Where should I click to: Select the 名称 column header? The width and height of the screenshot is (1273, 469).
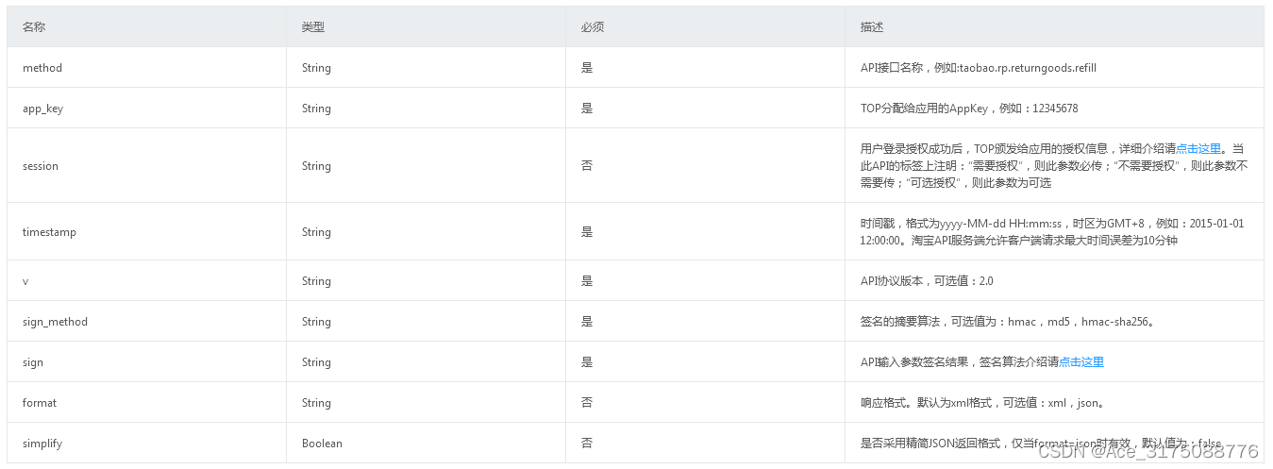(34, 27)
